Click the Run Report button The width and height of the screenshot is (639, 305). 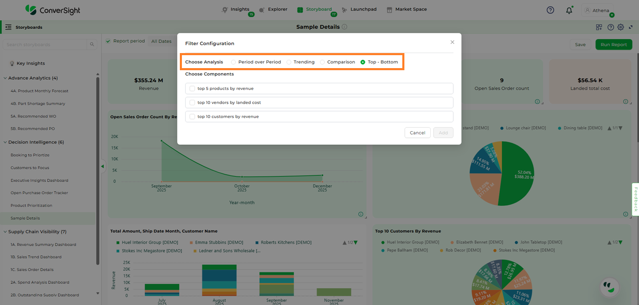point(613,45)
